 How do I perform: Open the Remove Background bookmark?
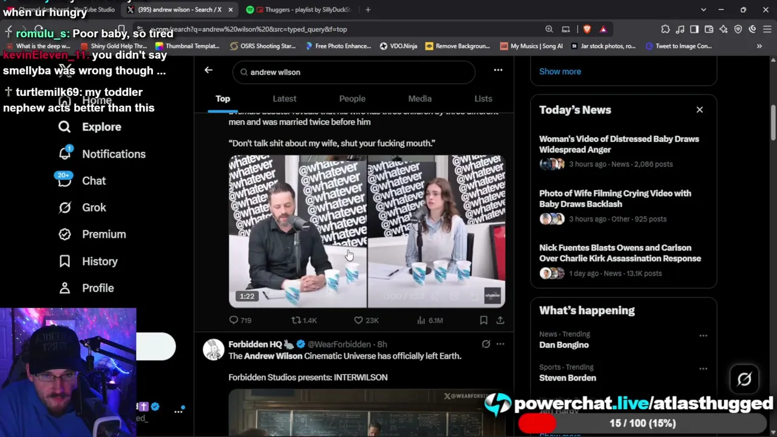458,46
